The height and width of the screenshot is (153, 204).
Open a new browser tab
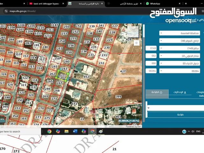click(x=186, y=4)
